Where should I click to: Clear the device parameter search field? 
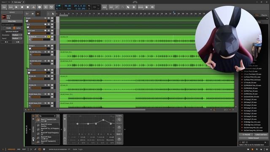pos(55,116)
